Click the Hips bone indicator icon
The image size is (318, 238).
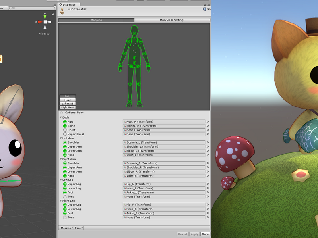(65, 122)
